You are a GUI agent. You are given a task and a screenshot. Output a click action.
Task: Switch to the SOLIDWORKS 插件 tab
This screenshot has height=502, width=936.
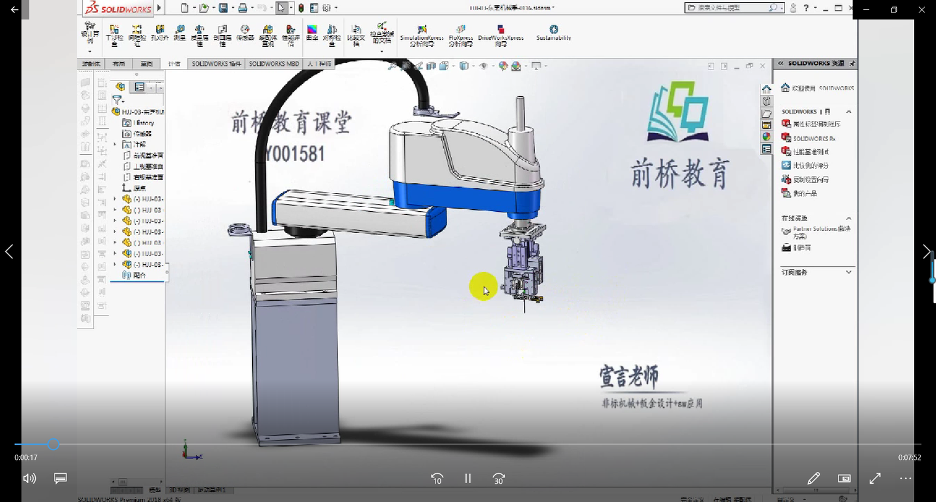(216, 64)
